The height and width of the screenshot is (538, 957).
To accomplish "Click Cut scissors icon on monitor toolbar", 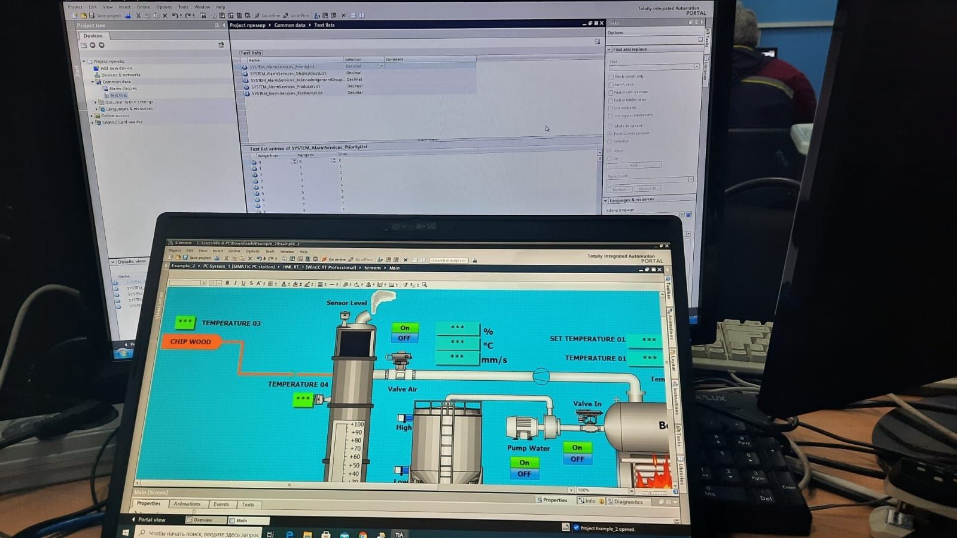I will (x=138, y=16).
